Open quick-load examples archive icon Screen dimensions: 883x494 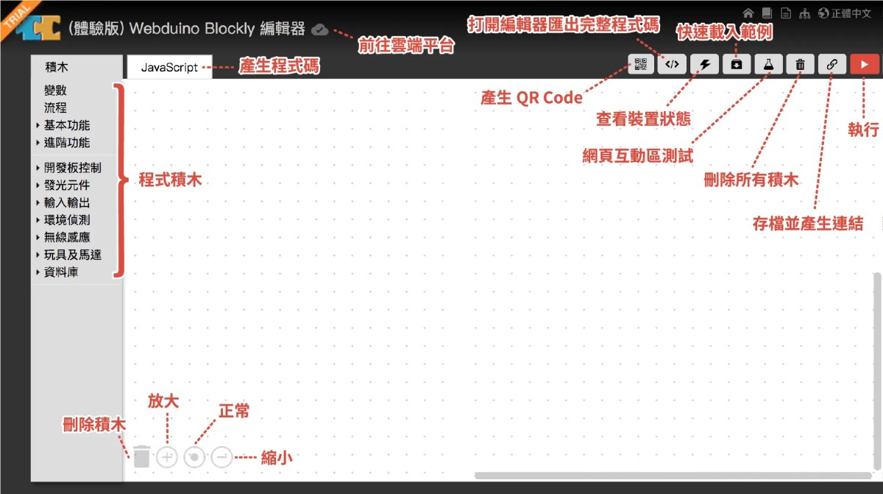[736, 64]
